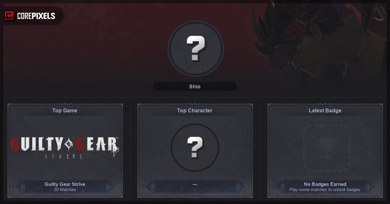Open the CorePixels wordmark link
This screenshot has height=204, width=390.
pyautogui.click(x=36, y=16)
